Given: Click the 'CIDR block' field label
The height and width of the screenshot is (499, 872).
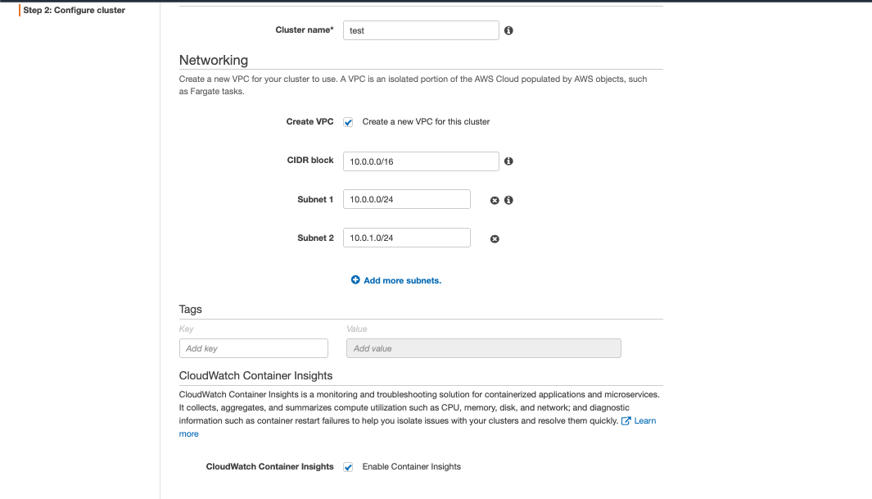Looking at the screenshot, I should point(310,161).
